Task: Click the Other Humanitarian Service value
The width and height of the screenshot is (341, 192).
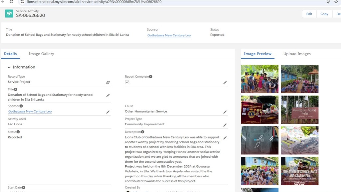Action: 146,111
